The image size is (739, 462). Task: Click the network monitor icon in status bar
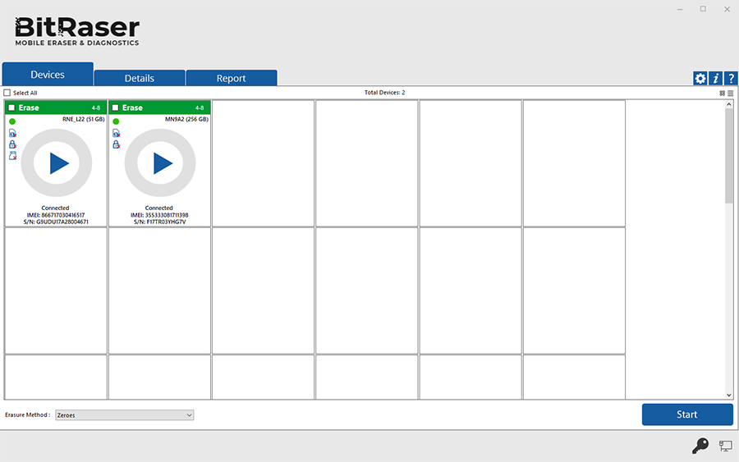click(x=725, y=446)
